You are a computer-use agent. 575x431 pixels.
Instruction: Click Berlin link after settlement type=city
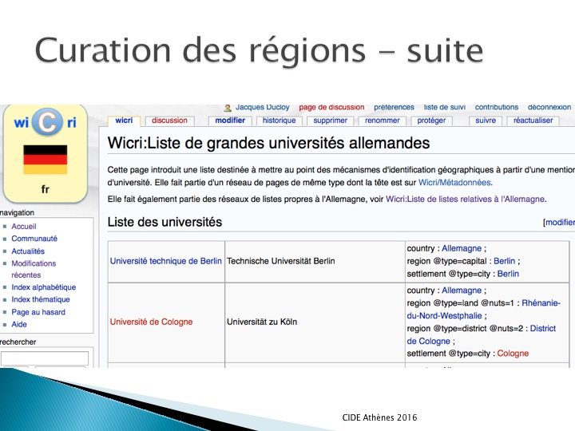(x=508, y=274)
